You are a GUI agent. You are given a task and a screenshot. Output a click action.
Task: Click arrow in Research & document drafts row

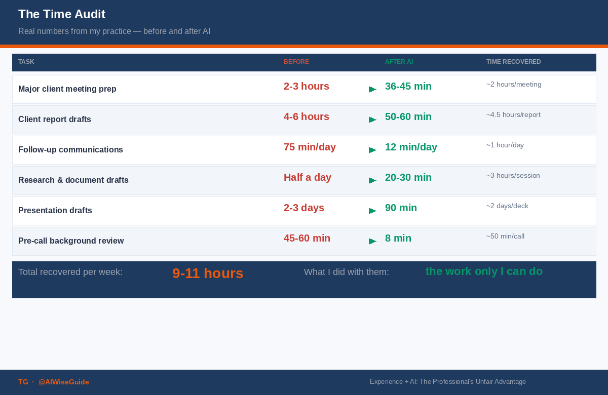click(372, 181)
